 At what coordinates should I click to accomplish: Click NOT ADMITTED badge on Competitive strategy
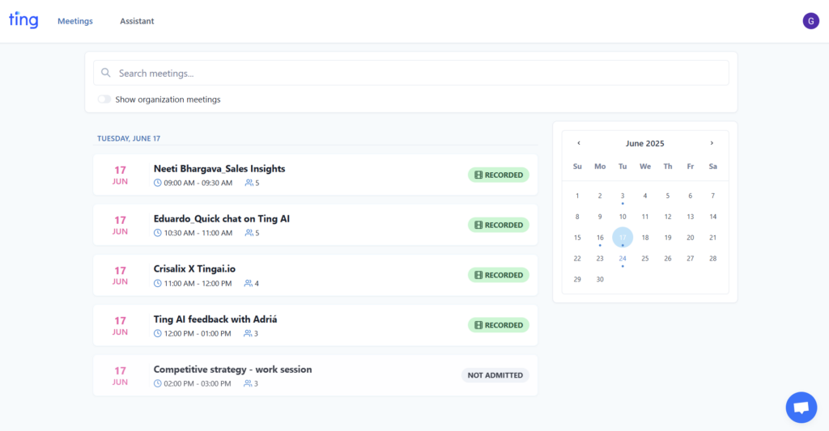point(495,375)
